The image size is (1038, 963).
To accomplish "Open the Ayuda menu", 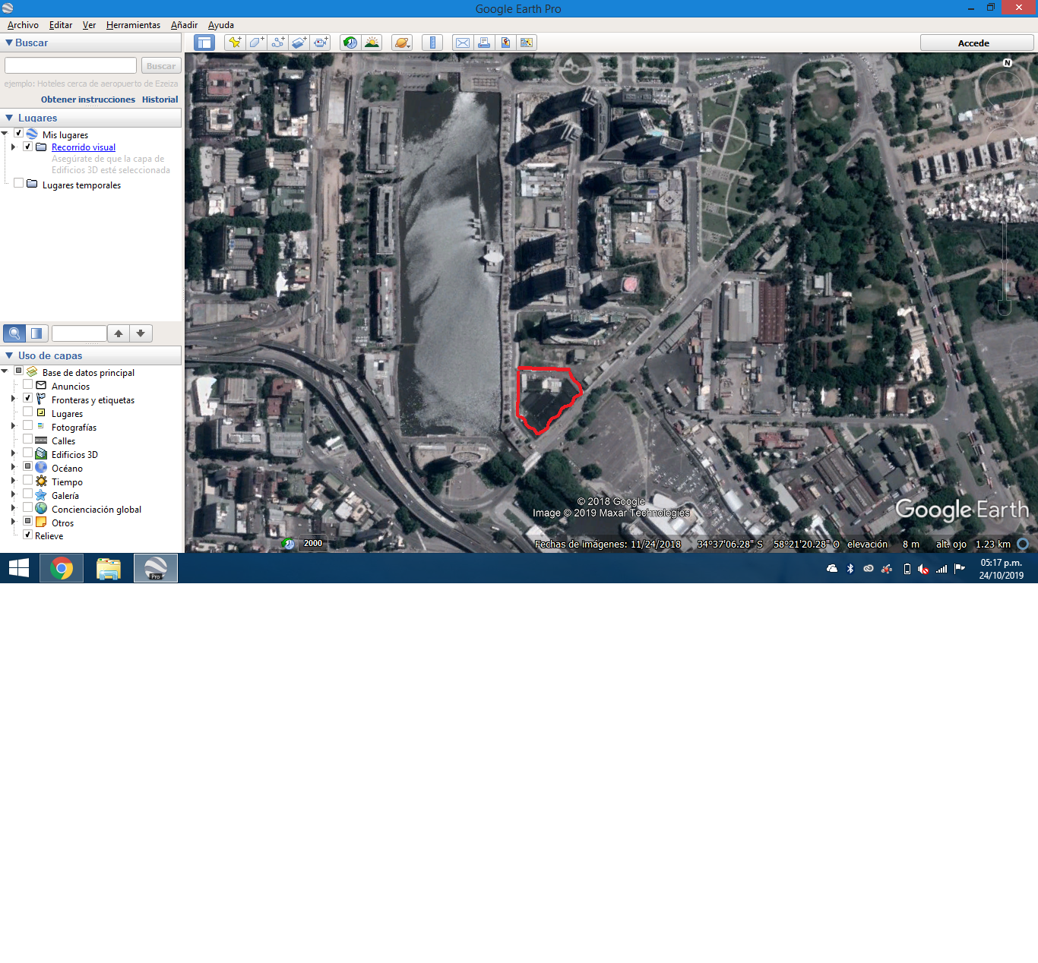I will pos(221,25).
